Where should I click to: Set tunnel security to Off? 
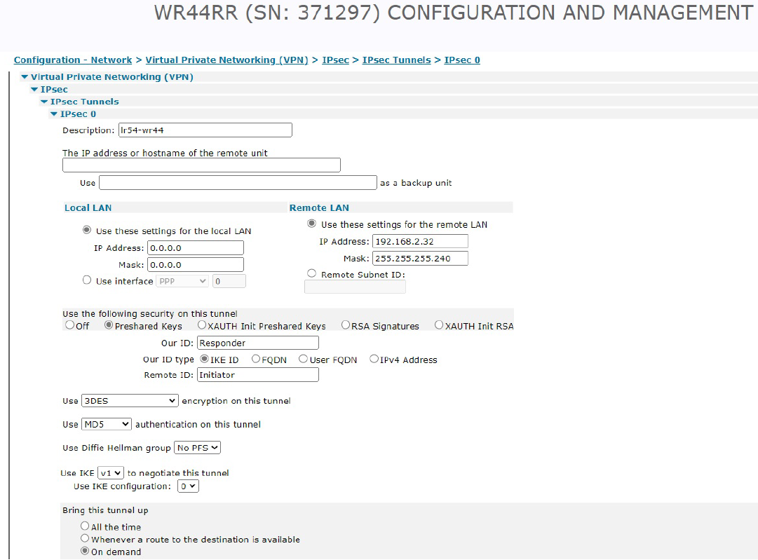tap(70, 325)
